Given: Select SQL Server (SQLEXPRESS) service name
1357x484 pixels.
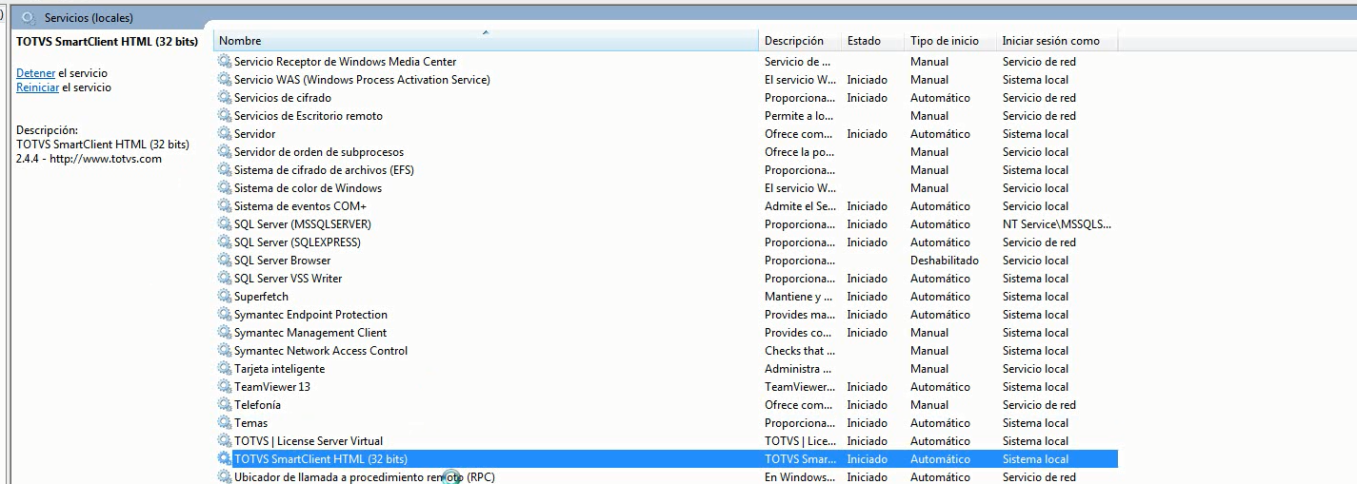Looking at the screenshot, I should coord(297,242).
